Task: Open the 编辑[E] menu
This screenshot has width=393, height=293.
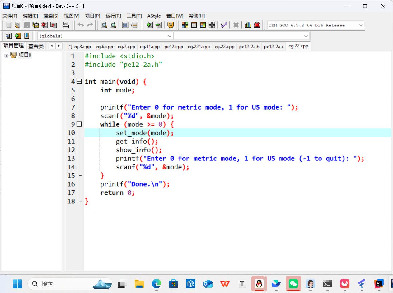Action: 30,16
